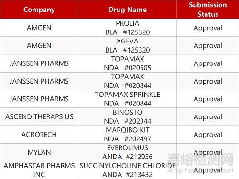Click the Submission Status column header
239x179 pixels.
point(208,10)
